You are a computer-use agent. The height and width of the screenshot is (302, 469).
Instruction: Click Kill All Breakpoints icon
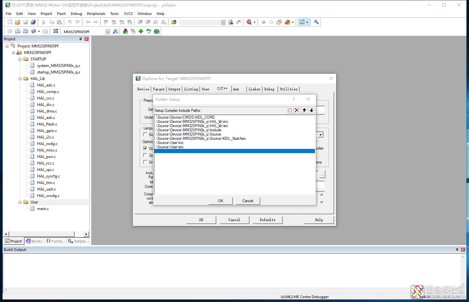(x=287, y=22)
